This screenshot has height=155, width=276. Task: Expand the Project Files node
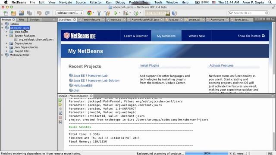click(x=6, y=51)
